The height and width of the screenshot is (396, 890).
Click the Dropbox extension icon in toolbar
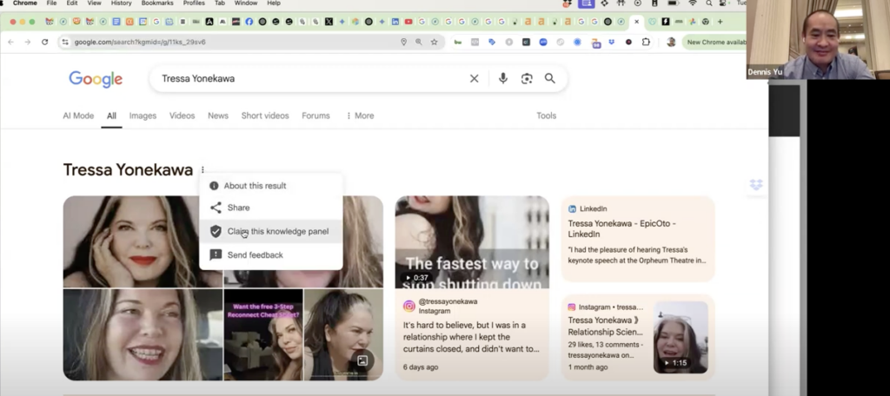point(611,42)
